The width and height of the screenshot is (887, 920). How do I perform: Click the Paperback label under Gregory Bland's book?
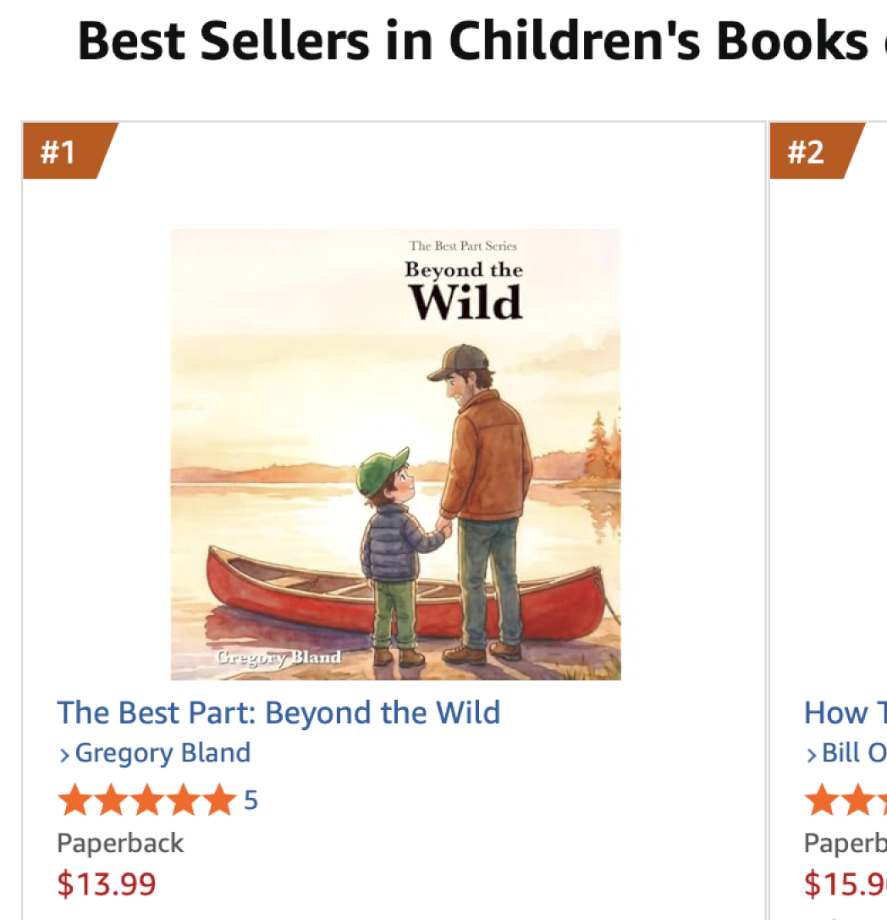tap(120, 844)
